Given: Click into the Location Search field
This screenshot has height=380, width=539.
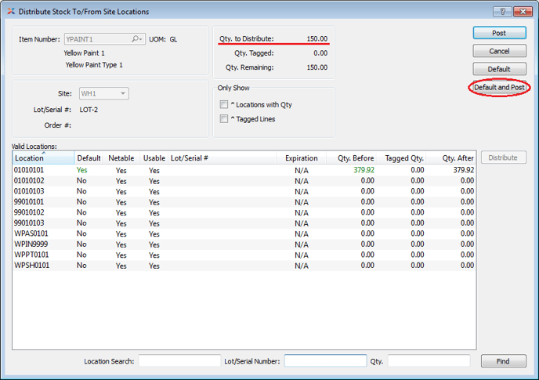Looking at the screenshot, I should coord(179,361).
